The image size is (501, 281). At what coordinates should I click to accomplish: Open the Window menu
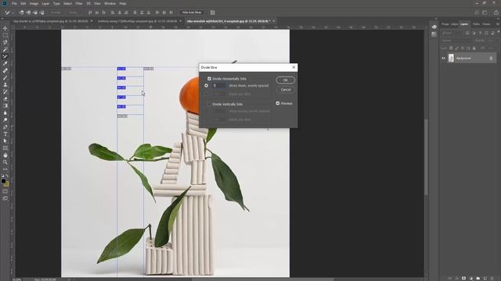110,3
